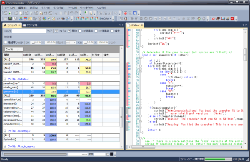Sort by the 担当者 column header

pyautogui.click(x=97, y=55)
